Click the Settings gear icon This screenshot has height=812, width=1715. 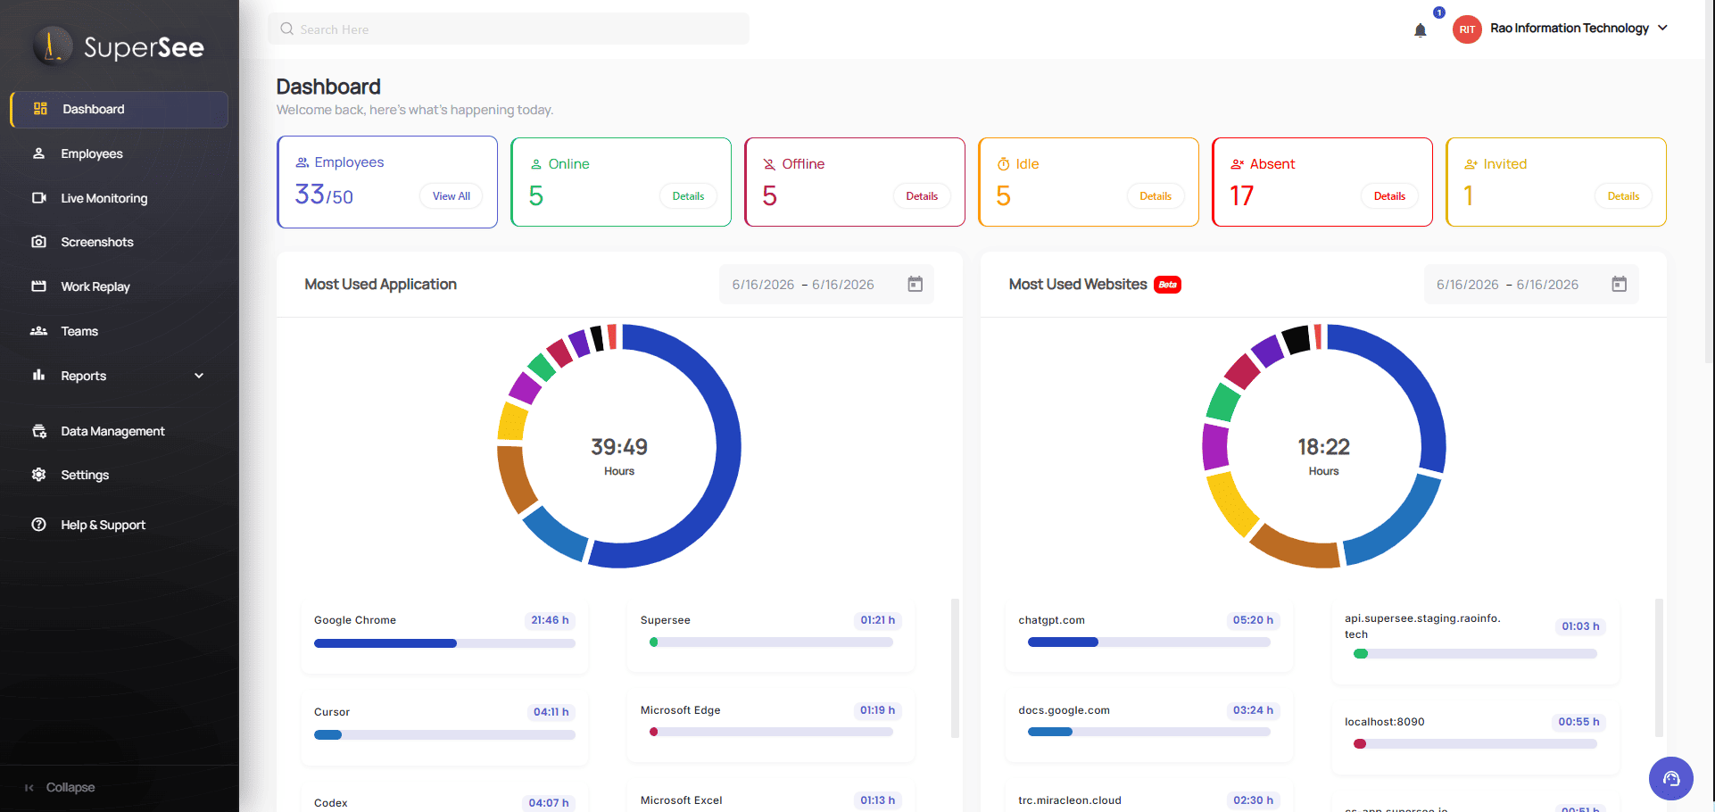(x=38, y=475)
